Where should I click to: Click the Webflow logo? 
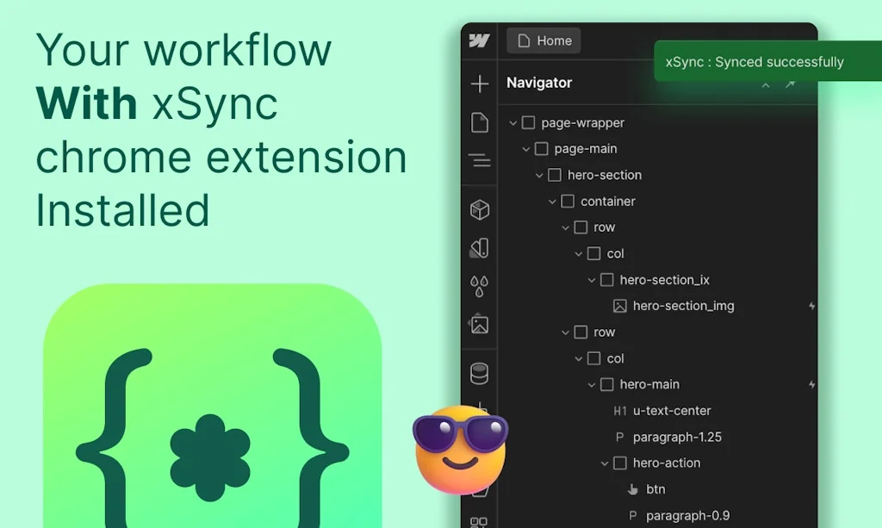pyautogui.click(x=480, y=40)
